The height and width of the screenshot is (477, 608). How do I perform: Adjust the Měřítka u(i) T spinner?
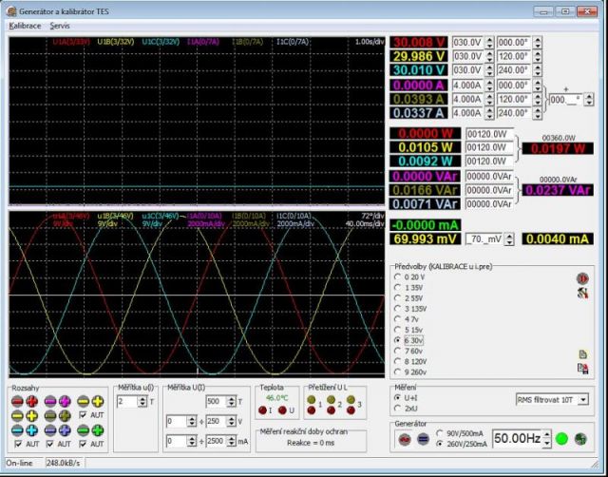pyautogui.click(x=142, y=401)
